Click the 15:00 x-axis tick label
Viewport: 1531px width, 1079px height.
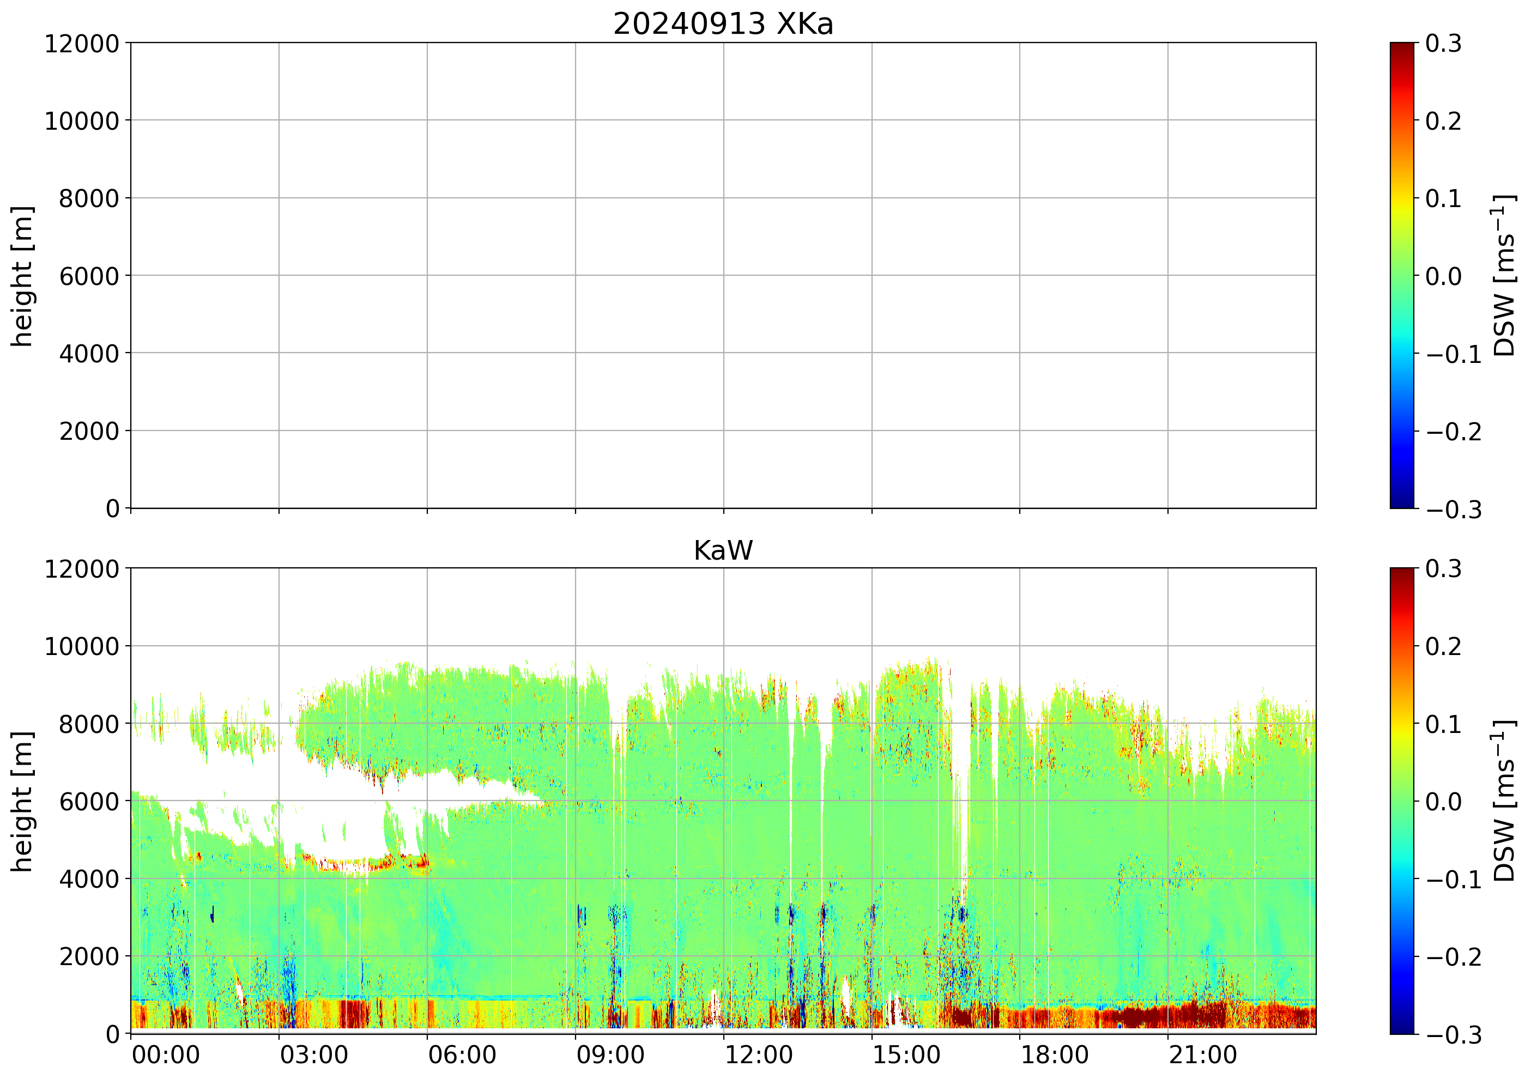coord(906,1056)
